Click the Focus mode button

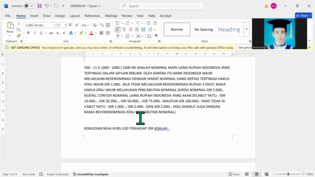234,174
